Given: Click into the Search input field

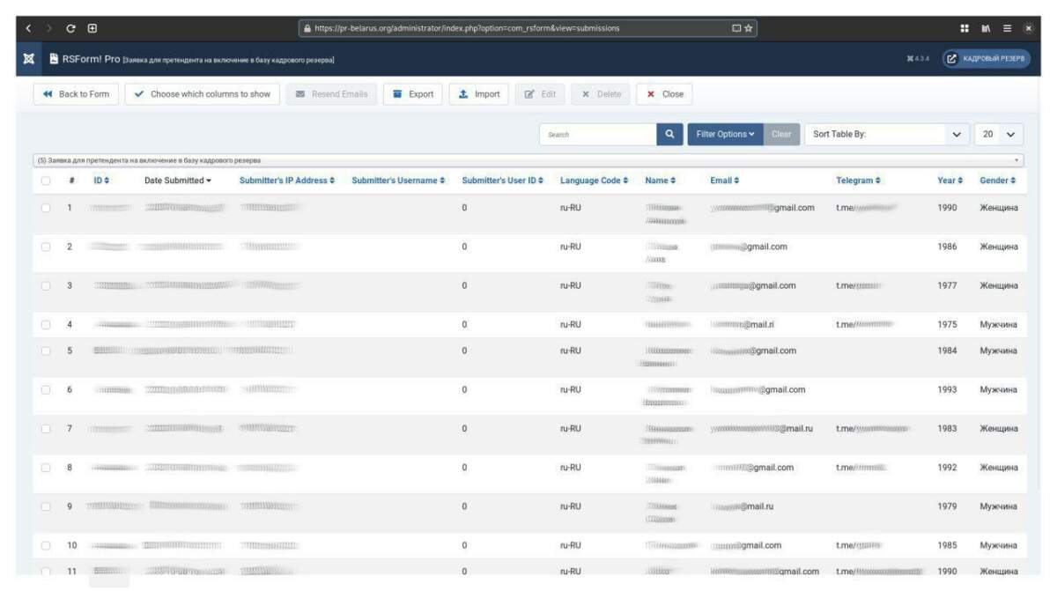Looking at the screenshot, I should 597,135.
